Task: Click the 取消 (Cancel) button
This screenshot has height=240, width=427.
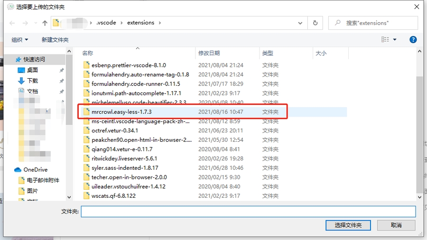Action: tap(396, 225)
